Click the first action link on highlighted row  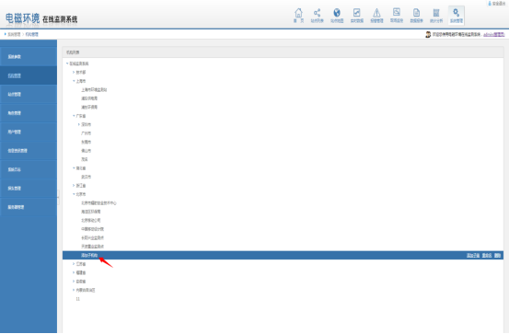[473, 256]
